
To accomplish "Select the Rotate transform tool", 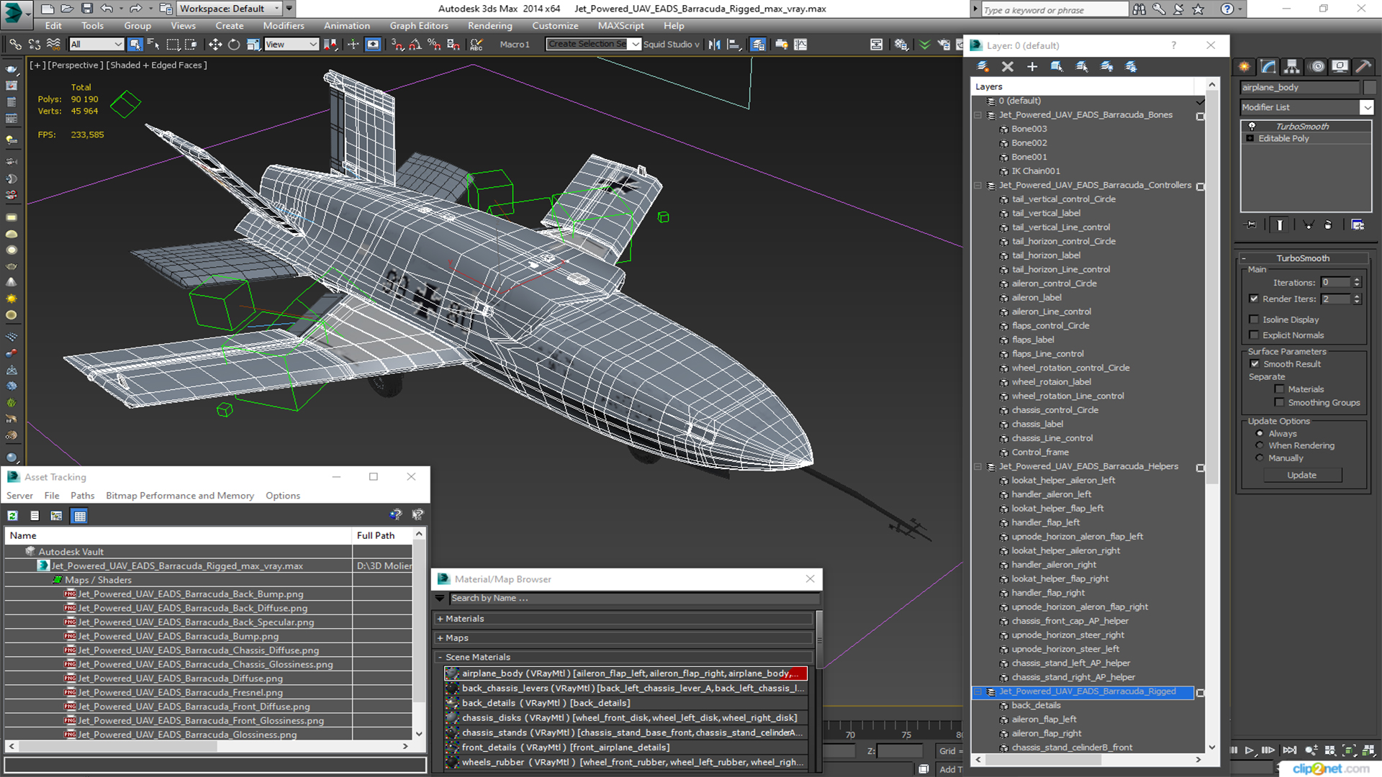I will tap(234, 45).
